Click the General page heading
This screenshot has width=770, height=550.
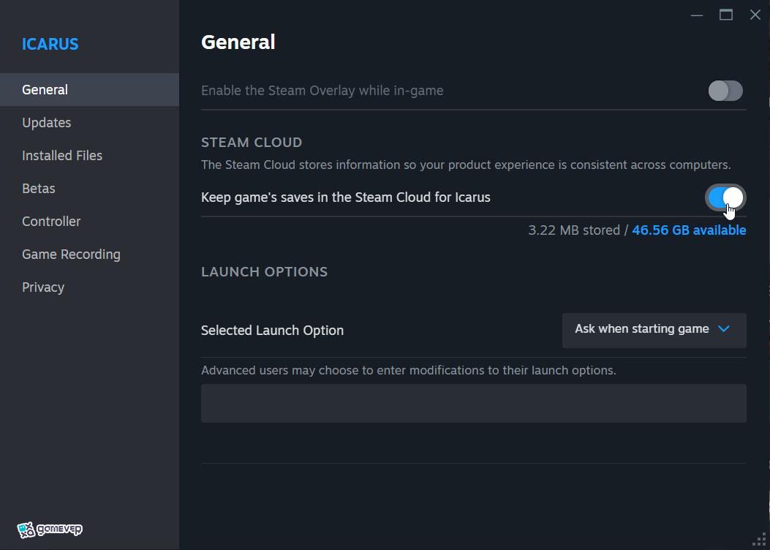(238, 42)
